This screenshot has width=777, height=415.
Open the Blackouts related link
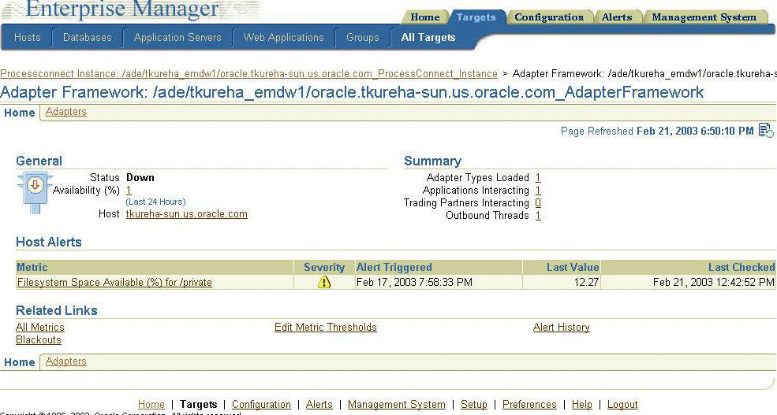point(39,340)
